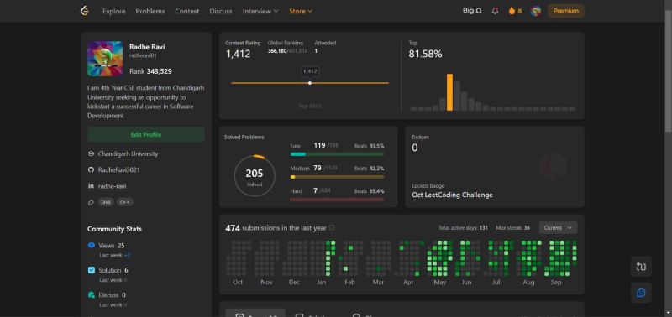The image size is (672, 317).
Task: Click the profile picture thumbnail
Action: coord(105,59)
